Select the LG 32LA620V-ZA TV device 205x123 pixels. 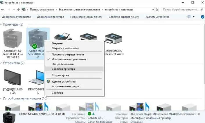13,81
